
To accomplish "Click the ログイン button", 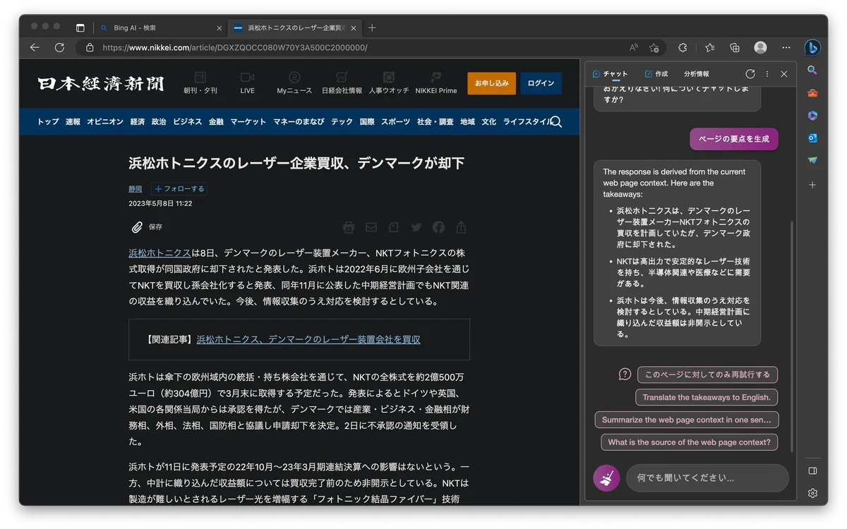I will click(x=541, y=83).
